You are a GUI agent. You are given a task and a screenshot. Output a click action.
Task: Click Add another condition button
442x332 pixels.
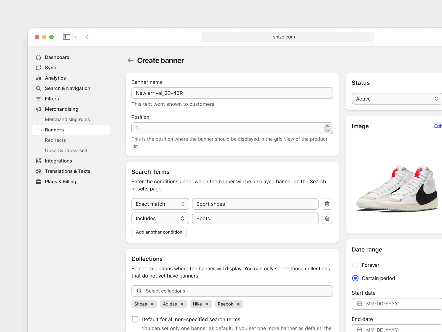[159, 232]
